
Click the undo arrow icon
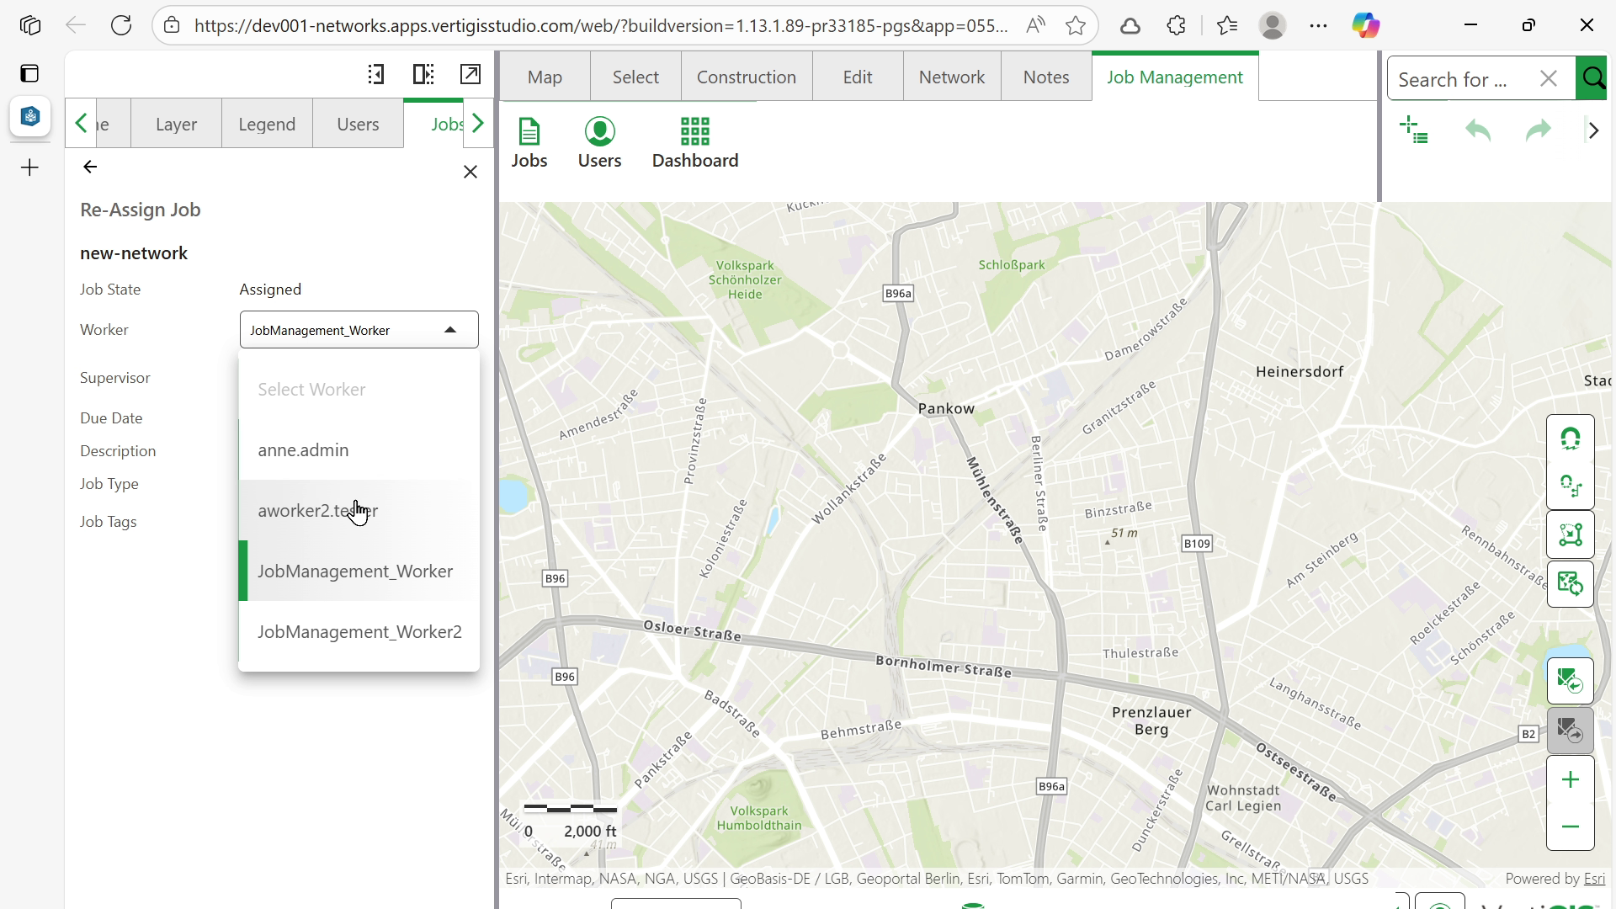coord(1478,130)
